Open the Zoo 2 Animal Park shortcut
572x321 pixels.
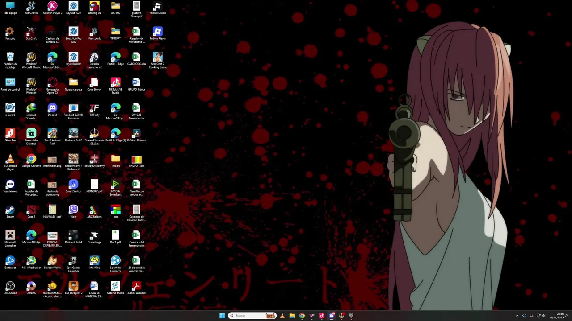tap(52, 136)
